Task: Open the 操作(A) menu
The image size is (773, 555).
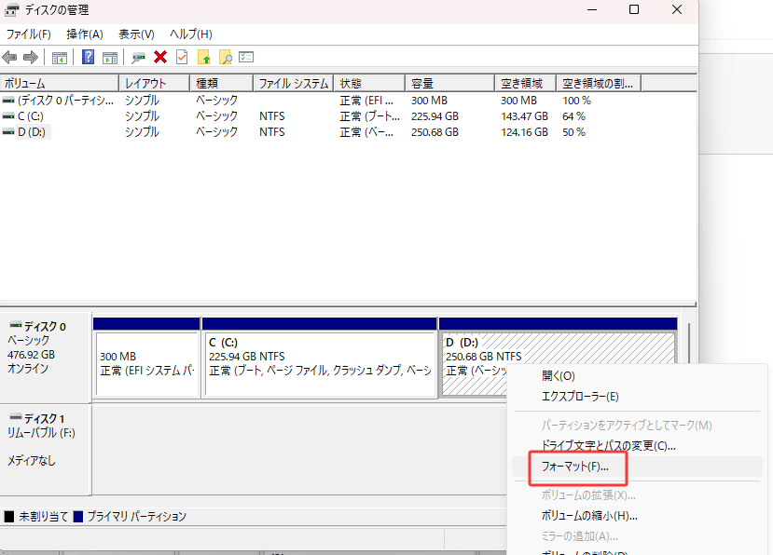Action: point(85,34)
